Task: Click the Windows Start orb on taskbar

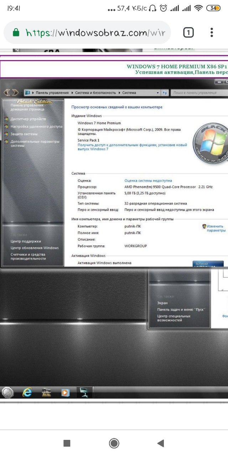Action: [x=7, y=393]
